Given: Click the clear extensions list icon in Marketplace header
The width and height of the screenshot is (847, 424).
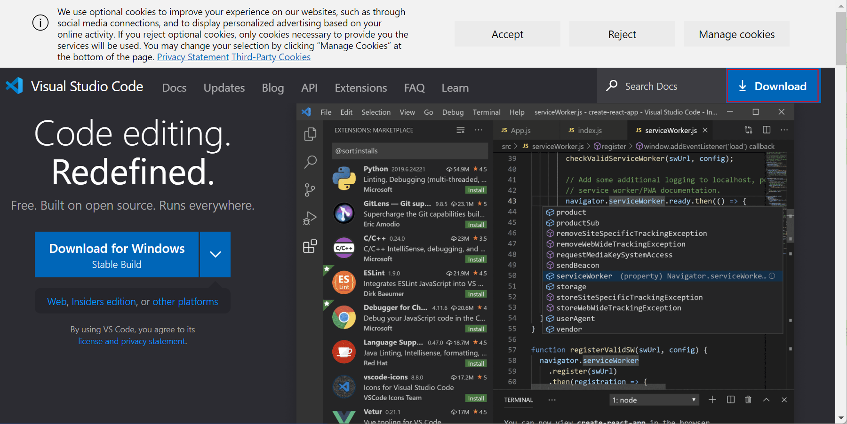Looking at the screenshot, I should pos(461,130).
